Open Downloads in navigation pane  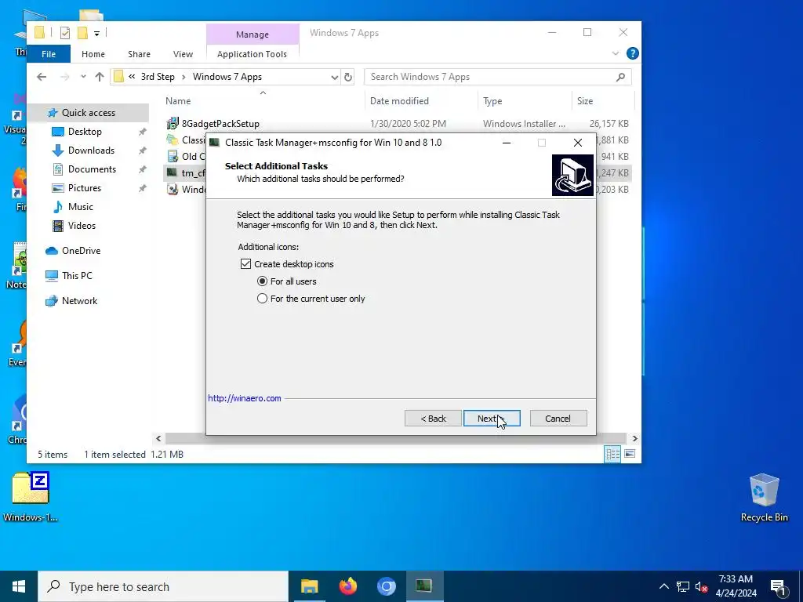tap(91, 150)
